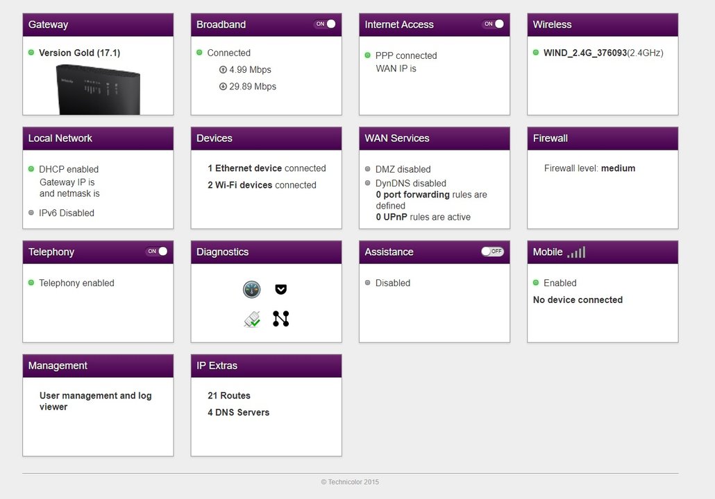
Task: Click the gateway router image
Action: pos(98,89)
